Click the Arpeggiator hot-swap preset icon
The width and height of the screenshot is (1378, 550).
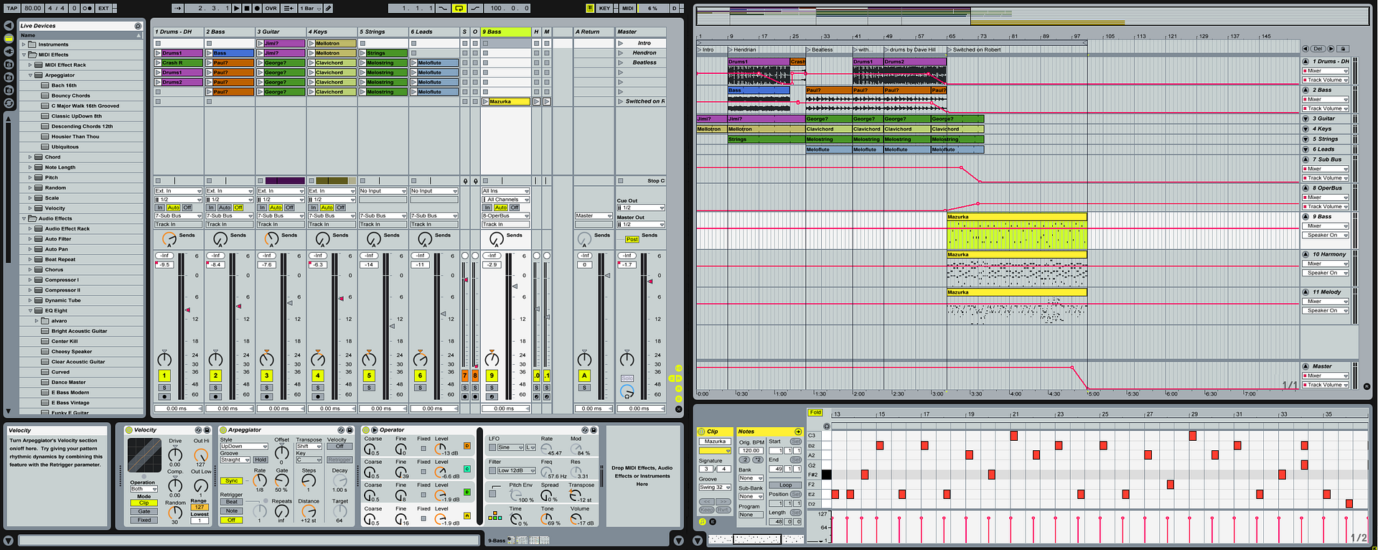(342, 430)
